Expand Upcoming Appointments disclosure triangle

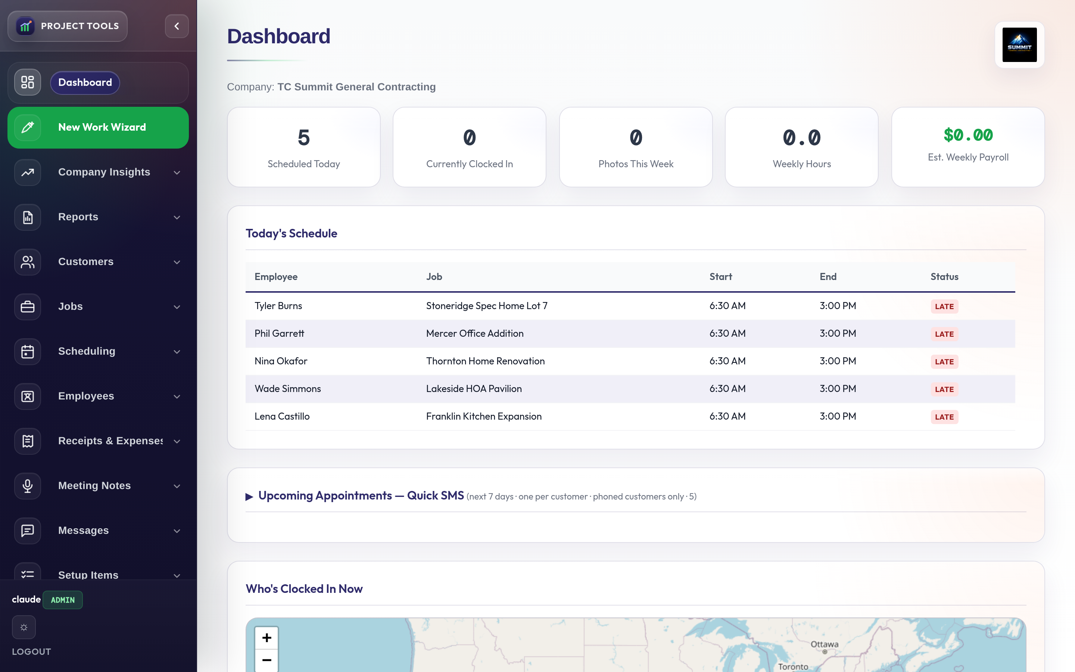249,497
